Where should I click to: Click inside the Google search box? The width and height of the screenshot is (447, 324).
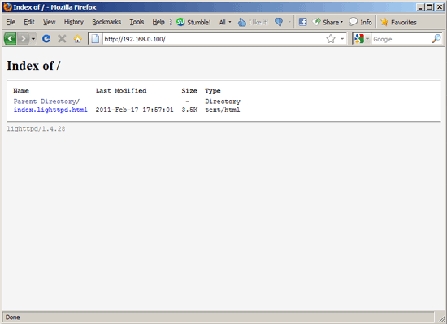pos(401,39)
